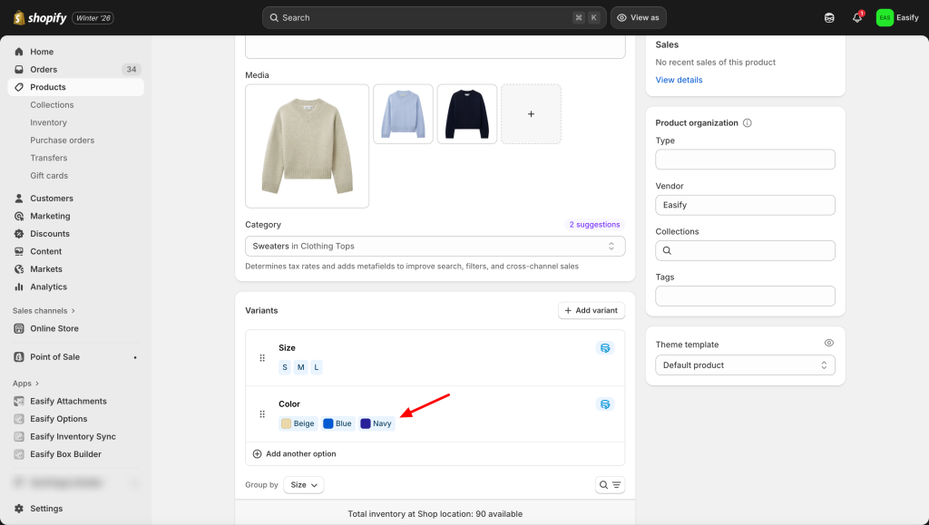Click the Size option drag handle
The width and height of the screenshot is (929, 525).
coord(262,358)
